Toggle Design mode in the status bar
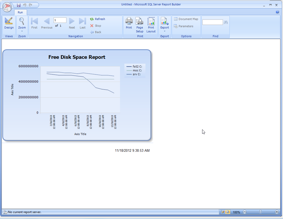 coord(223,212)
